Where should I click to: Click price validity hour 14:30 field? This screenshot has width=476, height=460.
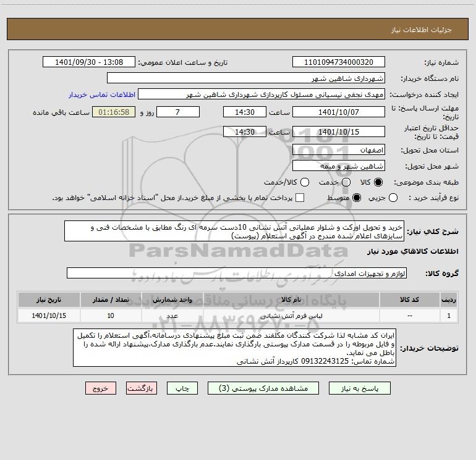(245, 132)
